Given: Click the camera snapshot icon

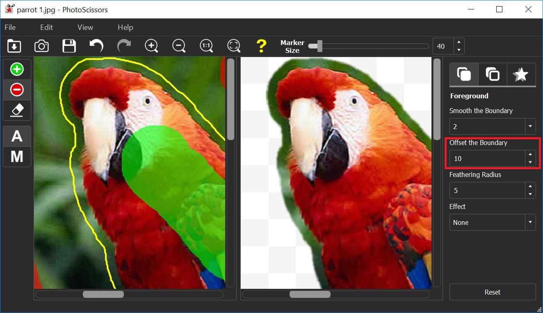Looking at the screenshot, I should [41, 46].
